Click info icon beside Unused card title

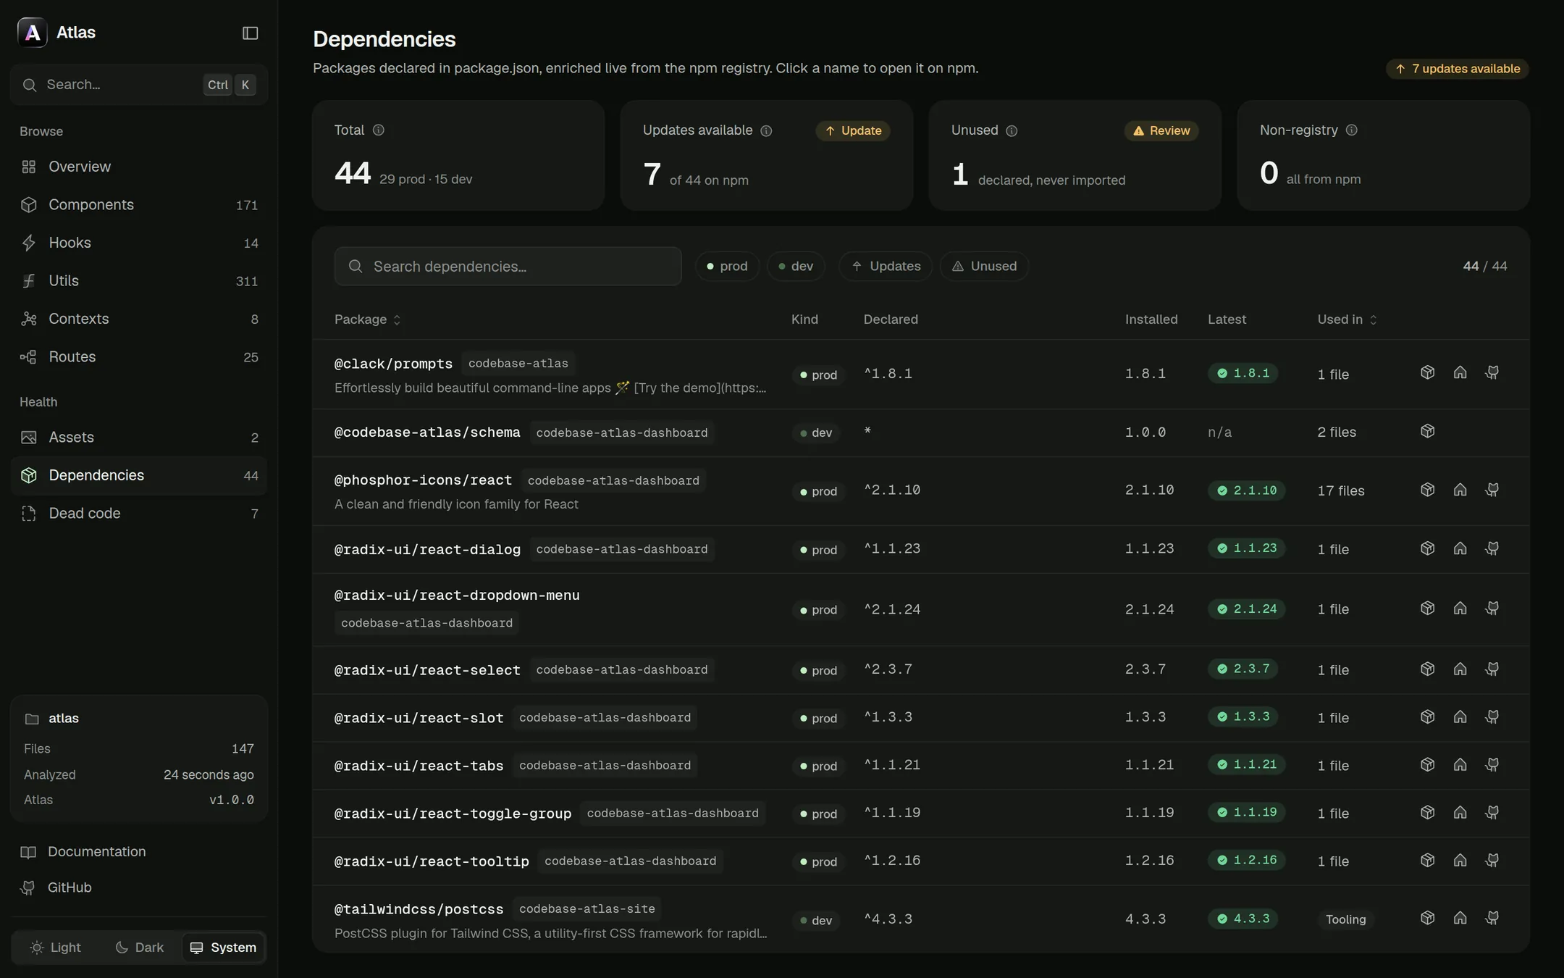tap(1012, 130)
